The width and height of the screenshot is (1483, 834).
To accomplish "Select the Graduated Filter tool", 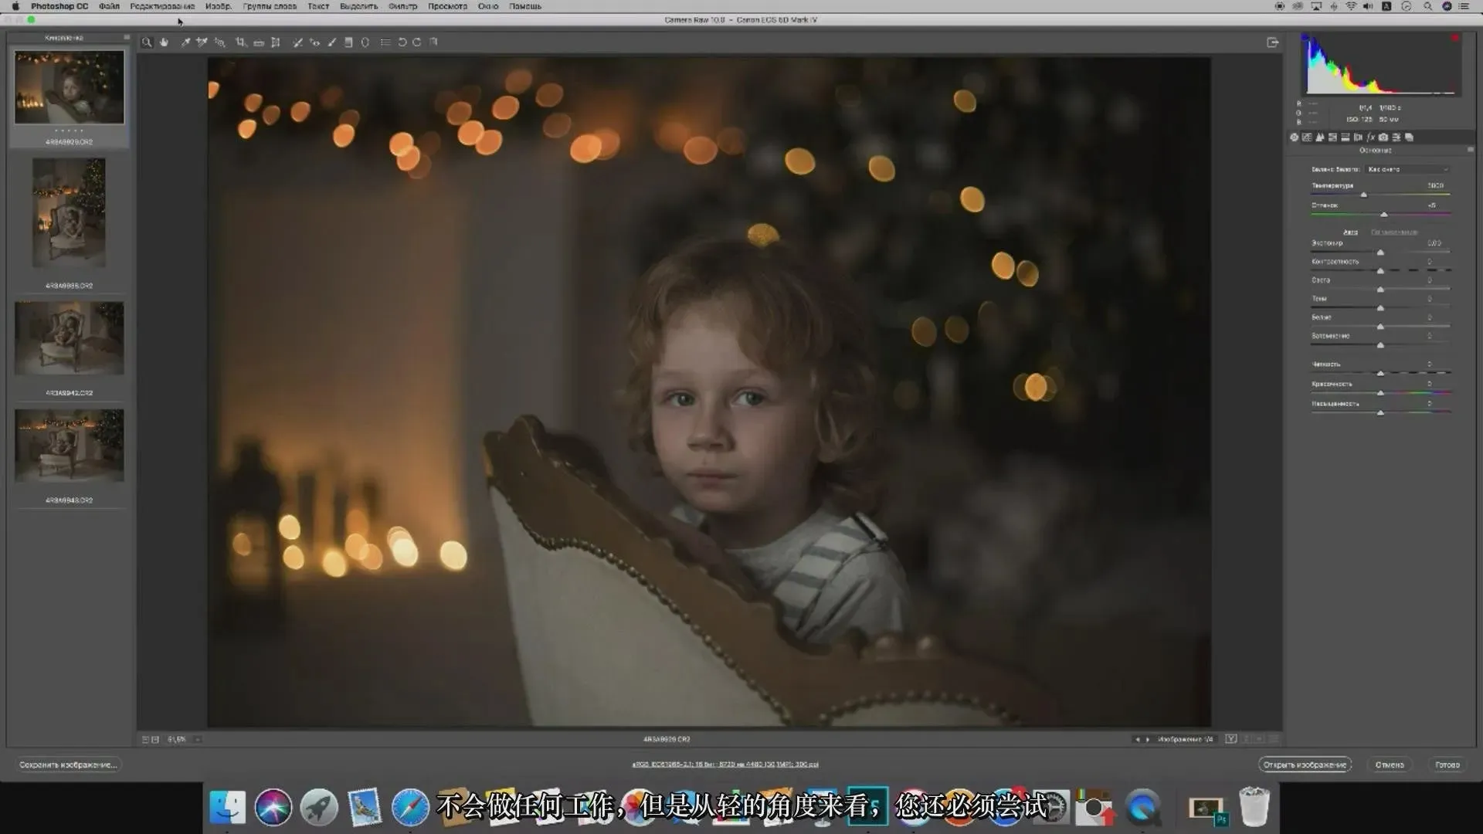I will [x=348, y=42].
